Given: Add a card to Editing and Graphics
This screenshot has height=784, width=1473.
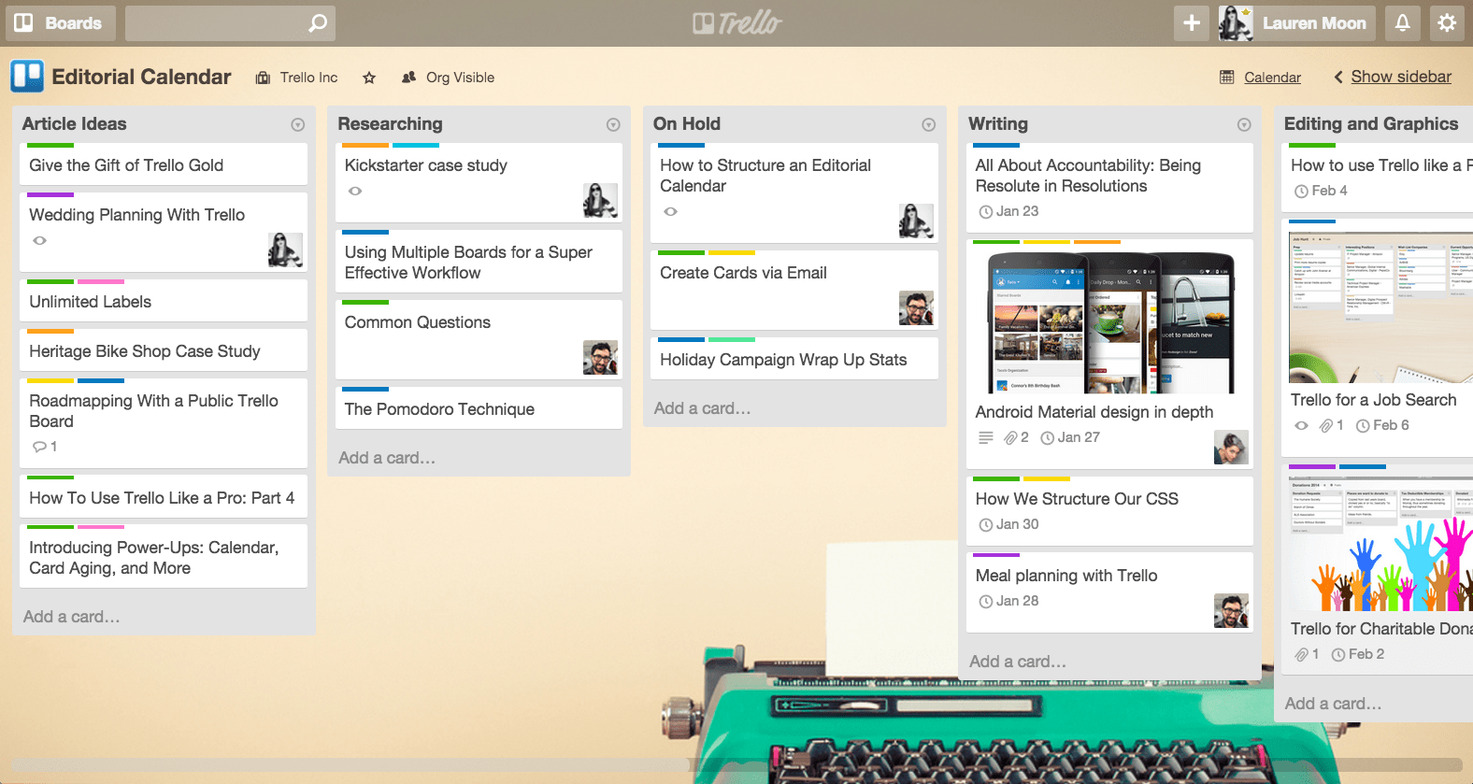Looking at the screenshot, I should click(x=1333, y=704).
